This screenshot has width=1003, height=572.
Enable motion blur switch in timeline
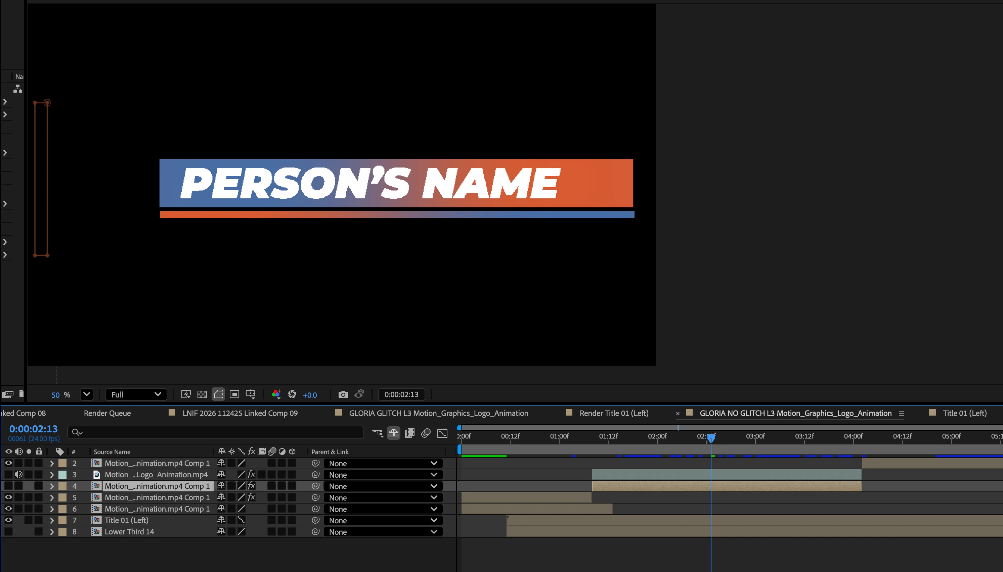[x=426, y=433]
